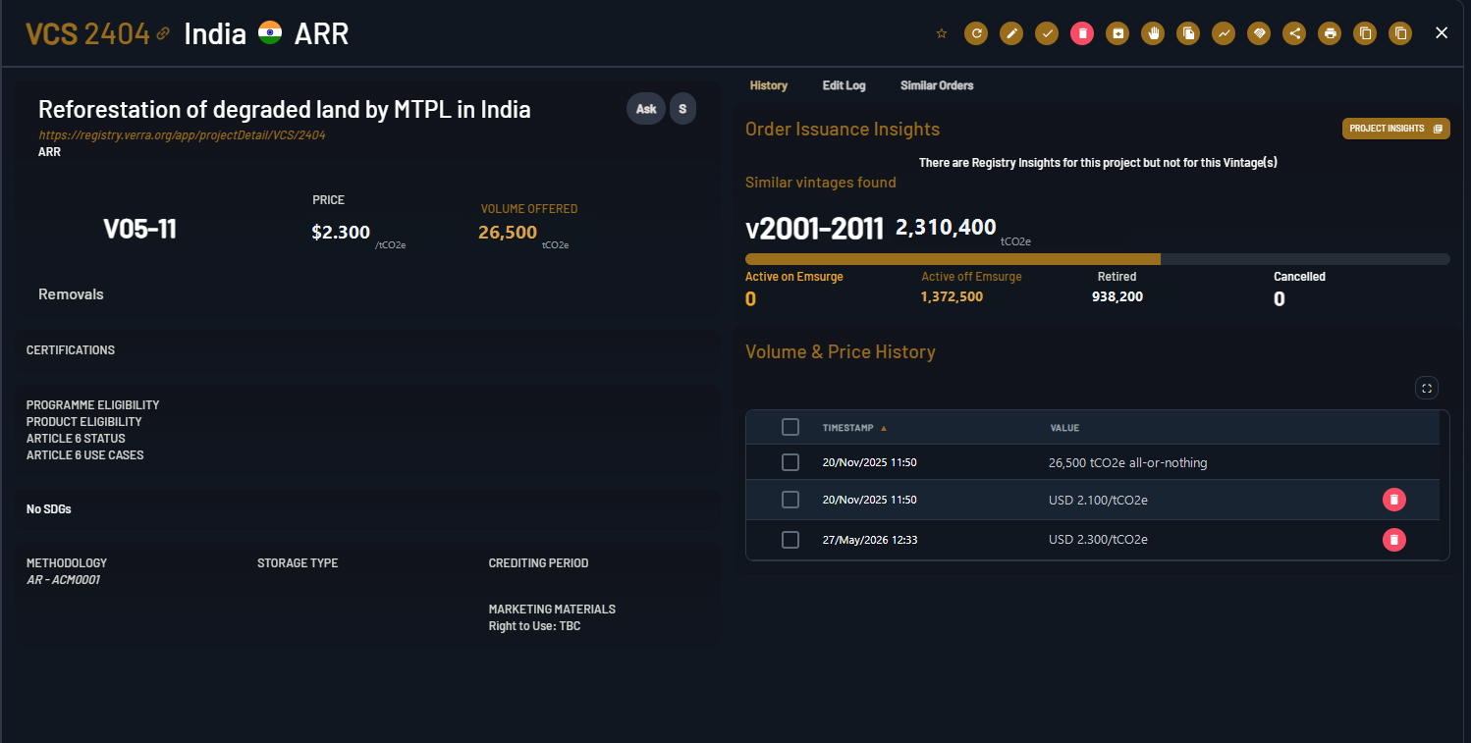Tick the select-all checkbox in table header
The height and width of the screenshot is (743, 1471).
[790, 427]
